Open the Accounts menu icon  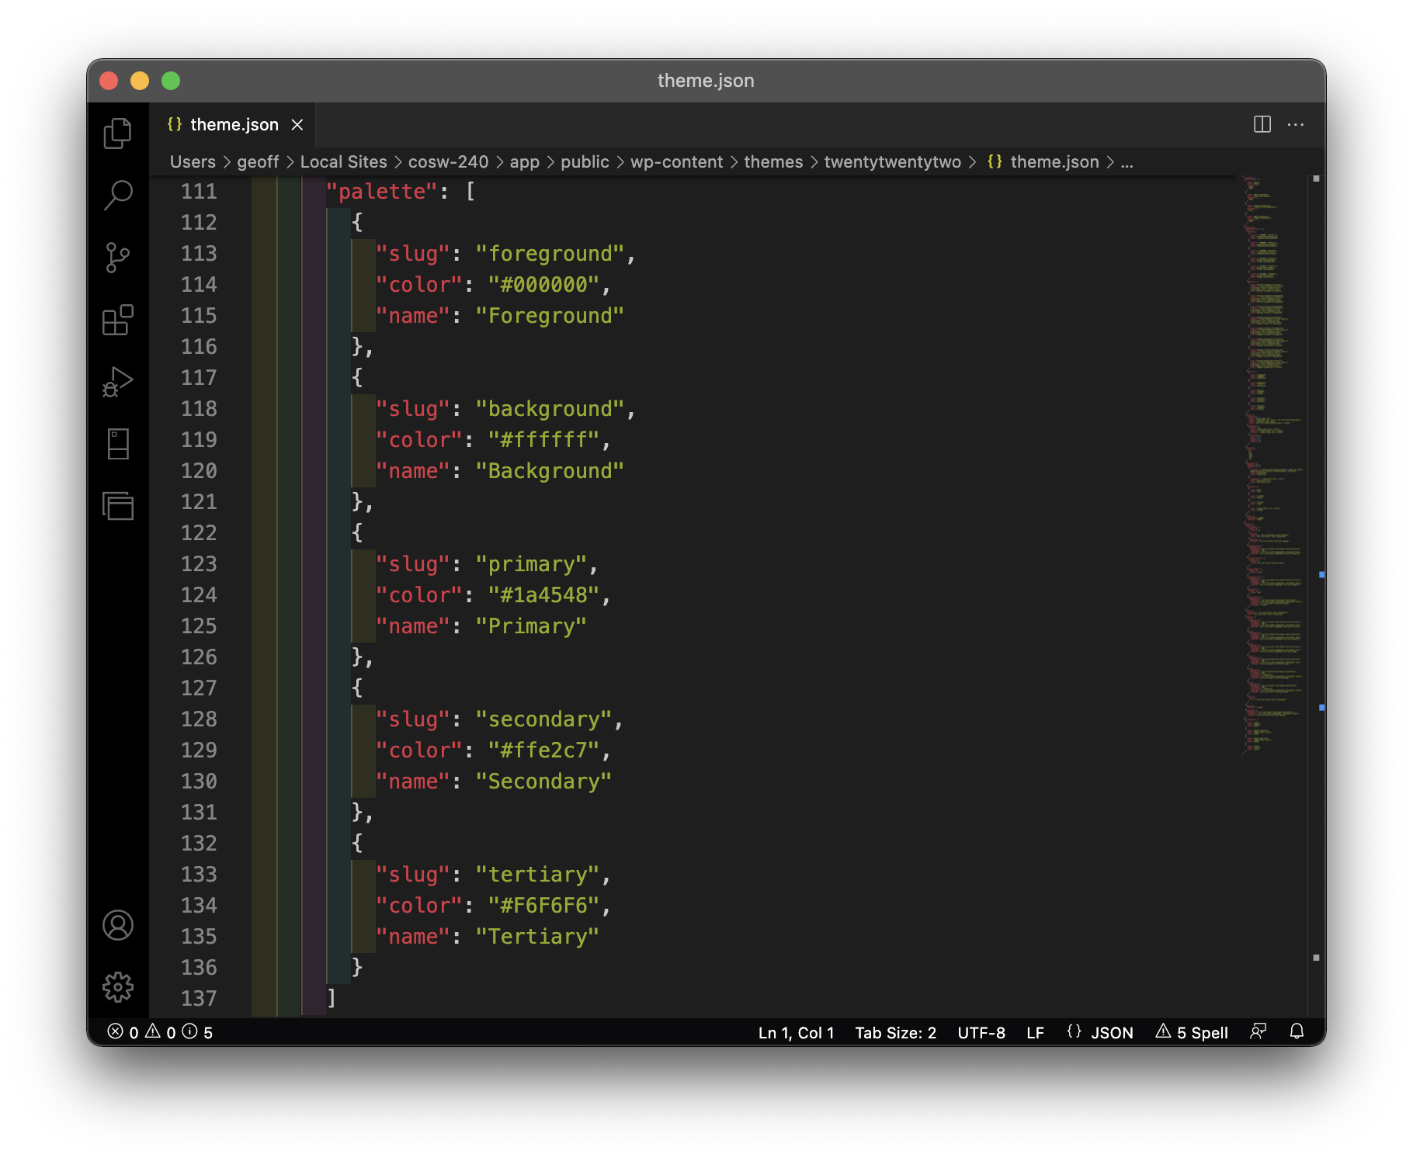(x=118, y=925)
